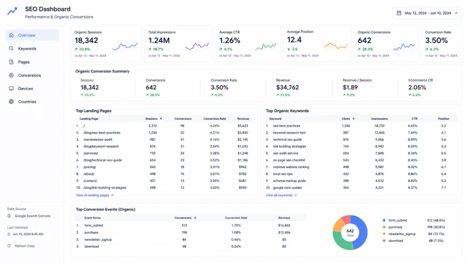Viewport: 467px width, 263px height.
Task: Select the 'keyword research tool' keyword
Action: (x=289, y=133)
